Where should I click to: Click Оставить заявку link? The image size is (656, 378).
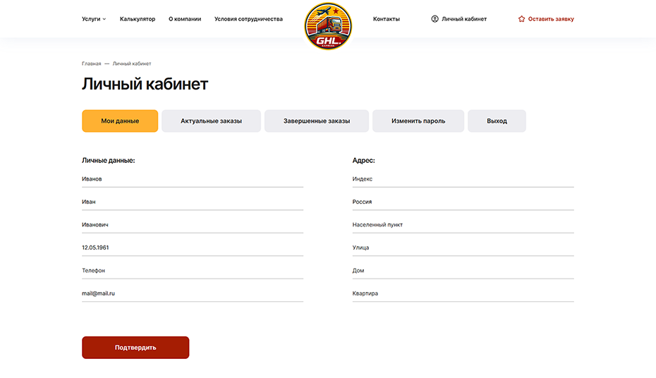[x=551, y=19]
